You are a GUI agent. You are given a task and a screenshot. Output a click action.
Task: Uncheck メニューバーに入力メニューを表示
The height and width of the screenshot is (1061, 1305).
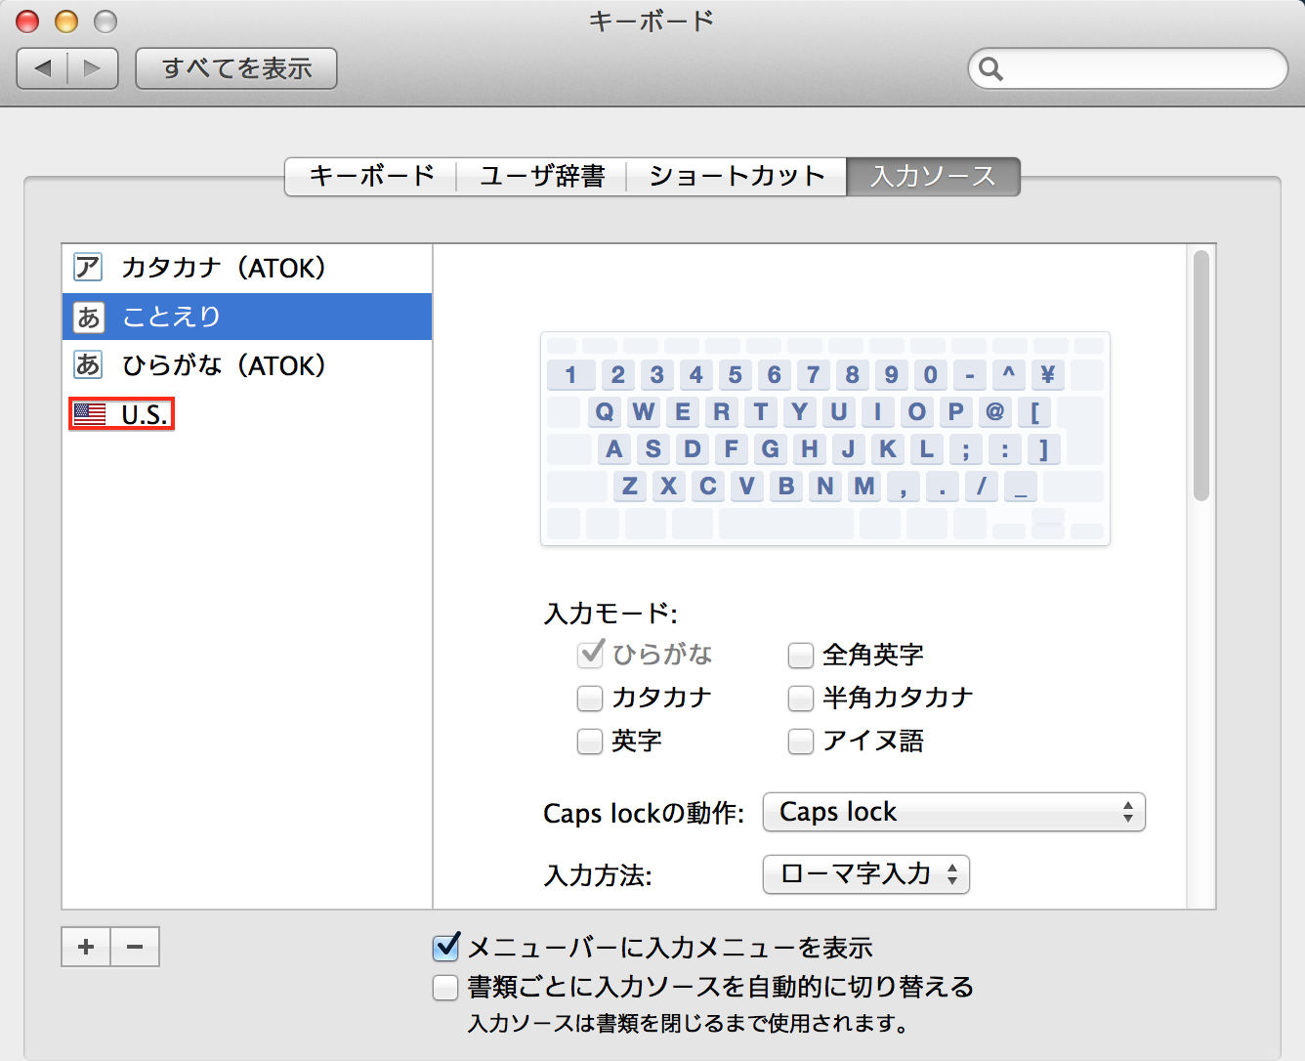[446, 947]
